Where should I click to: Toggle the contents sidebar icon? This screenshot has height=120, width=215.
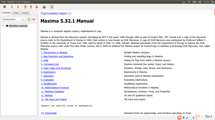(5, 7)
